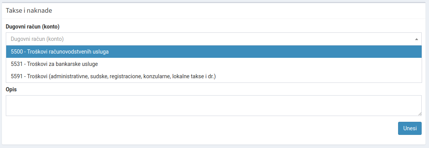Click the word računovodstvenih in highlighted option

[68, 52]
